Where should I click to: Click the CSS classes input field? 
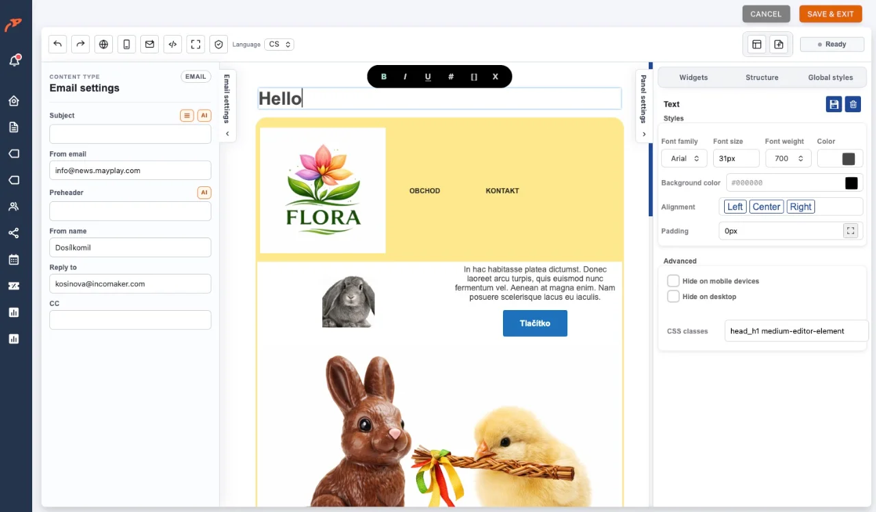point(797,331)
